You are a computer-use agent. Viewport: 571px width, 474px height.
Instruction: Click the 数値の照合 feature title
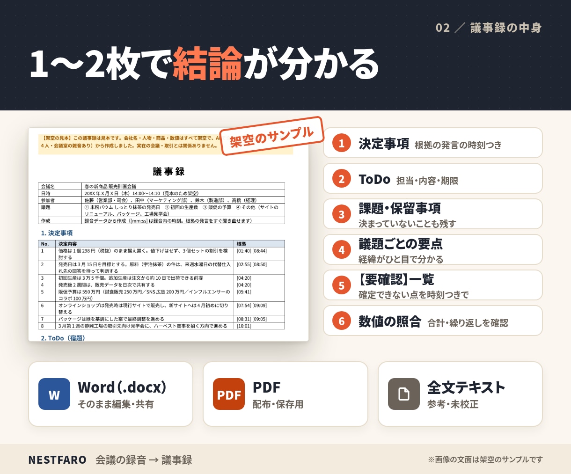click(x=390, y=321)
